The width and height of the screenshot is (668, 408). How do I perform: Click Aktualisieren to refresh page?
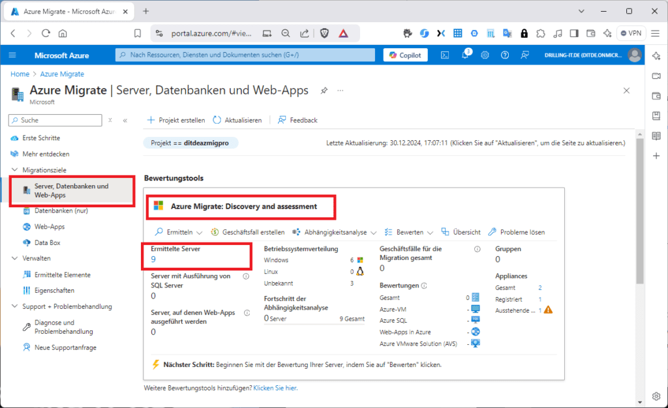[237, 121]
